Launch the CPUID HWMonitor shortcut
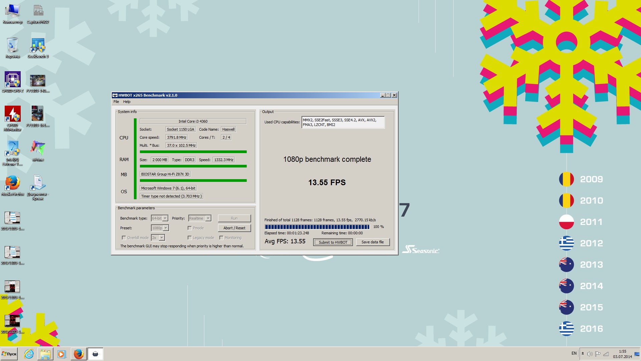The image size is (641, 361). pos(12,118)
